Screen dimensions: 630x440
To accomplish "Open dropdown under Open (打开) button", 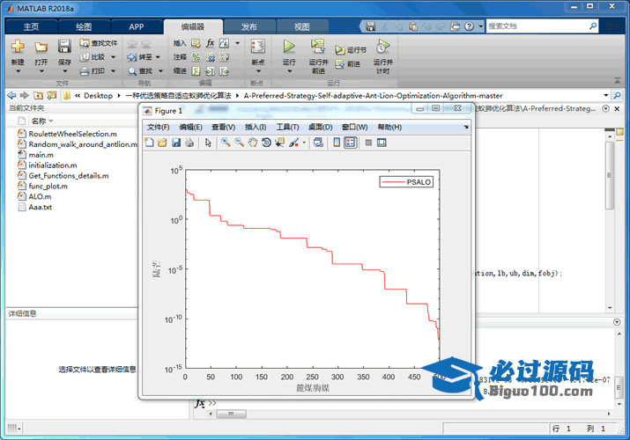I will pyautogui.click(x=41, y=71).
